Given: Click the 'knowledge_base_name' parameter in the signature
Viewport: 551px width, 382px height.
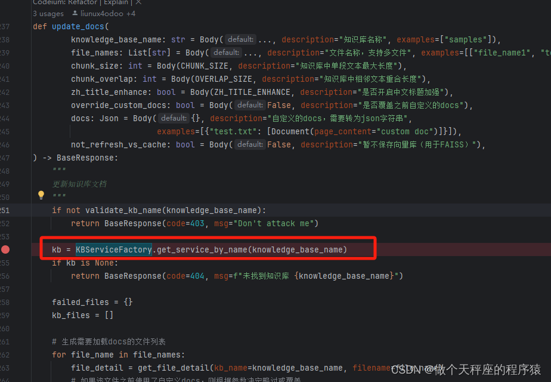Looking at the screenshot, I should click(x=116, y=40).
